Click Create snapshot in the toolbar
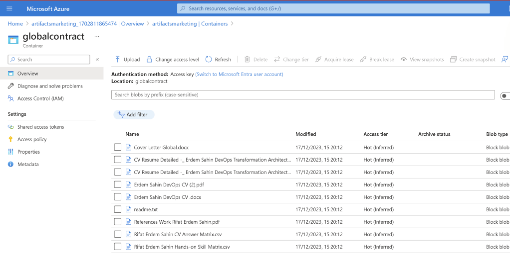Viewport: 510px width, 268px height. coord(473,60)
